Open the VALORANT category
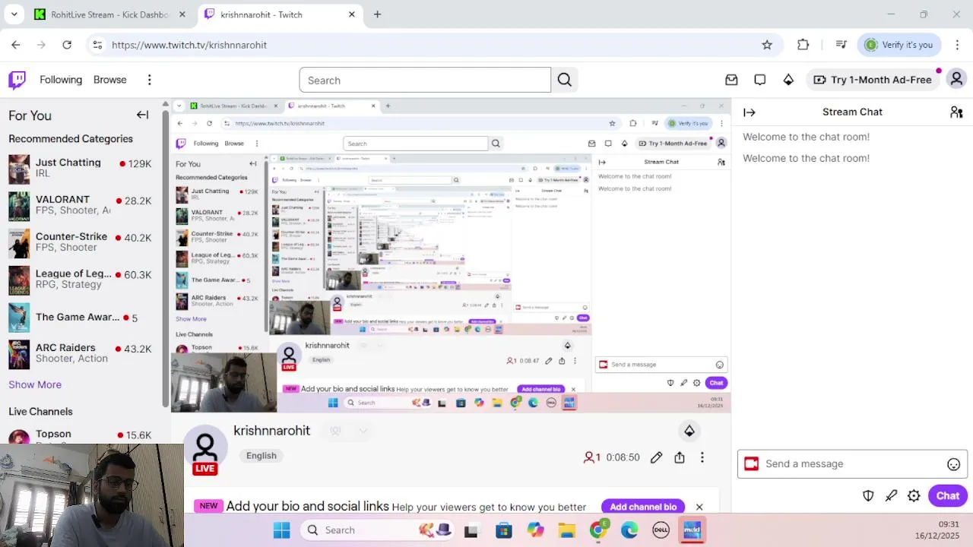 (x=80, y=205)
